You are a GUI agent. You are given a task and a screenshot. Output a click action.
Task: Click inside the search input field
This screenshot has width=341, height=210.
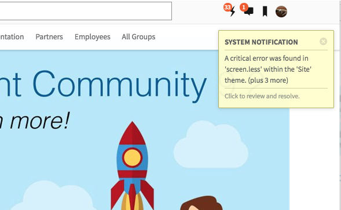coord(86,11)
